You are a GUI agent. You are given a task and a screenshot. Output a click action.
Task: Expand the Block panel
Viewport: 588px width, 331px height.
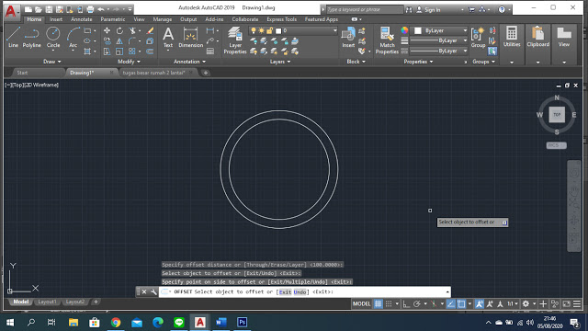click(x=356, y=62)
